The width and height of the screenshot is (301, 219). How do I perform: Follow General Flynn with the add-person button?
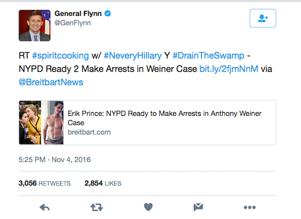[x=263, y=19]
